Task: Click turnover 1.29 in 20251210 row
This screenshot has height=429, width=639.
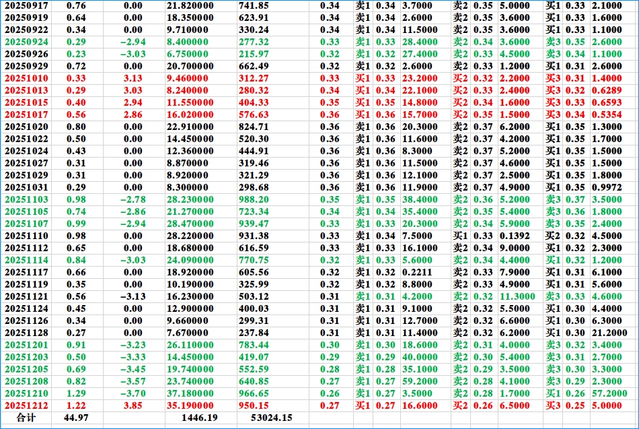Action: (x=76, y=394)
